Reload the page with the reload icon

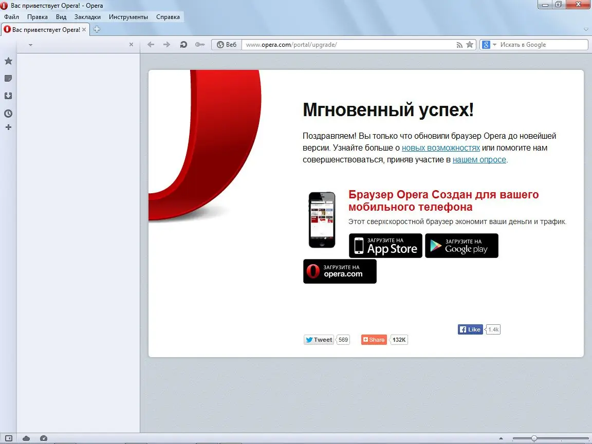183,45
